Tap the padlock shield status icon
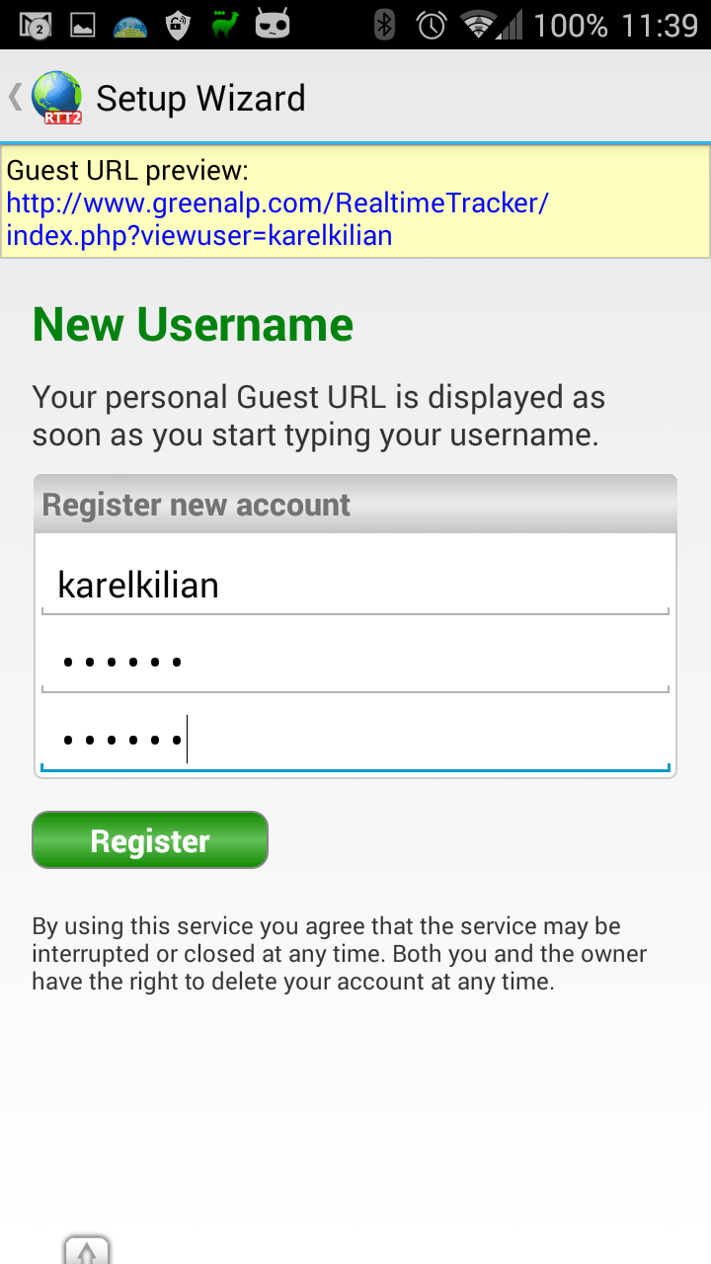Image resolution: width=711 pixels, height=1264 pixels. tap(178, 25)
